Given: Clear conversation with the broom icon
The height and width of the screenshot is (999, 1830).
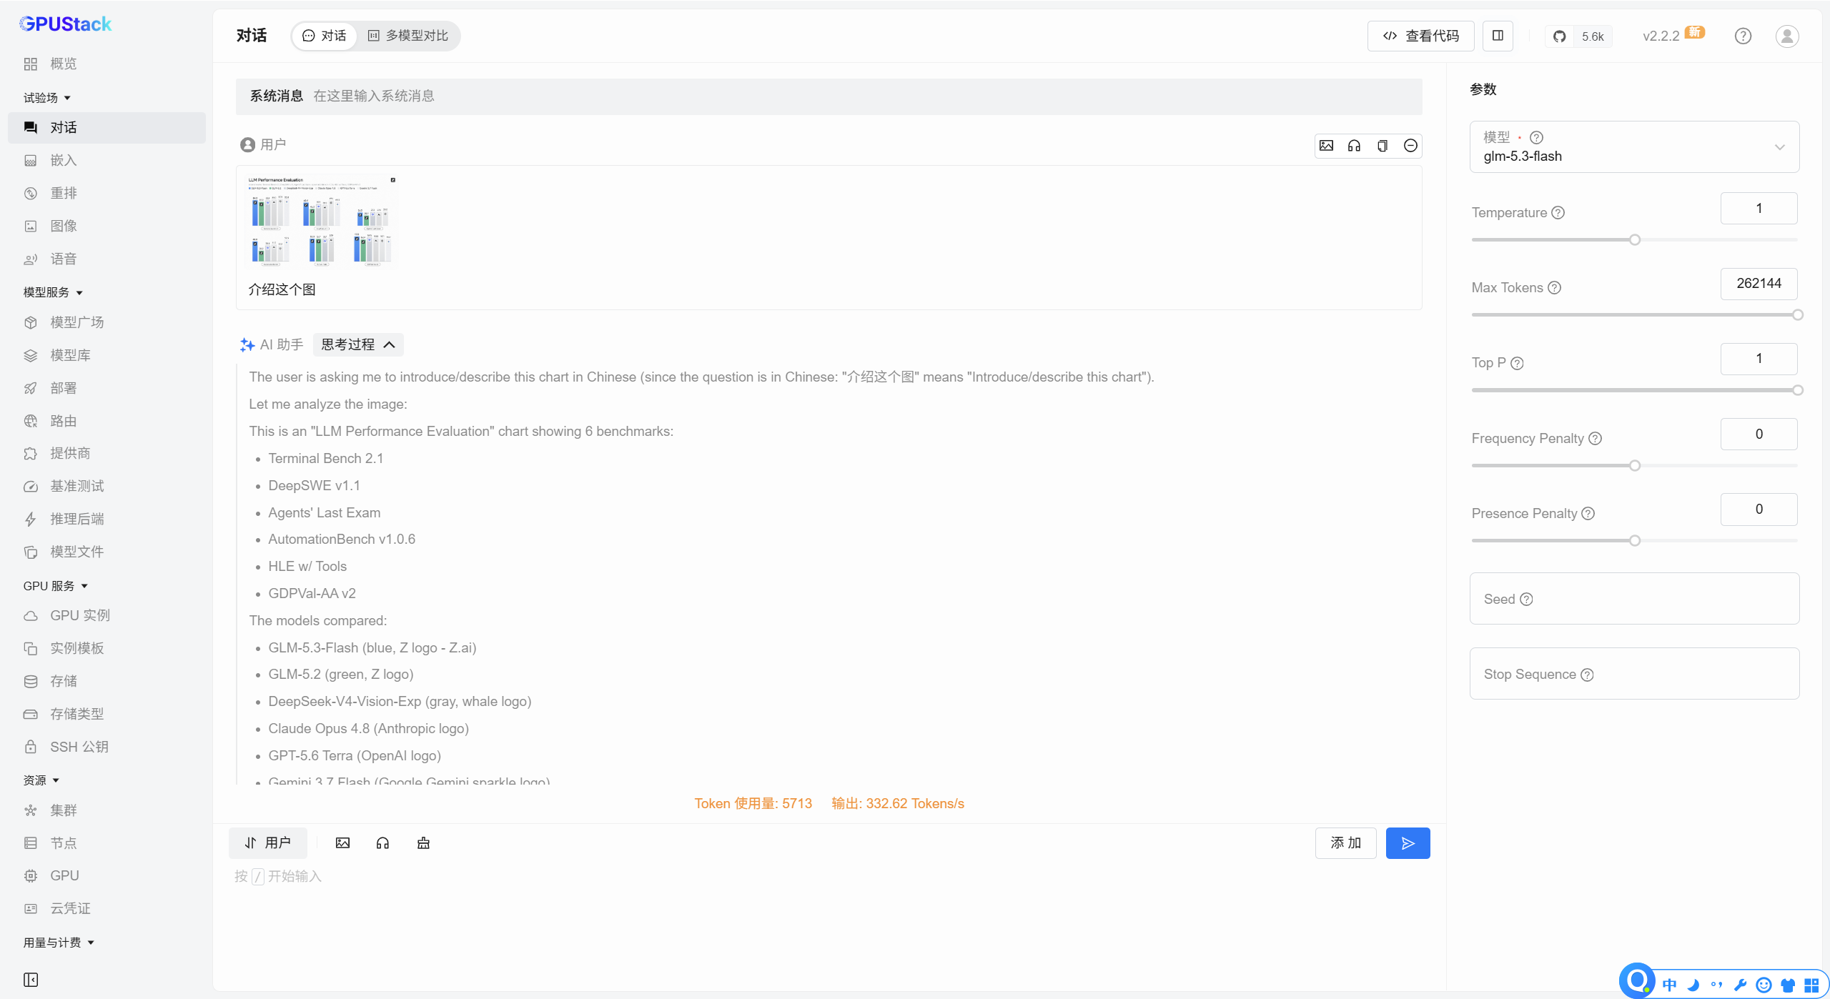Looking at the screenshot, I should coord(423,843).
